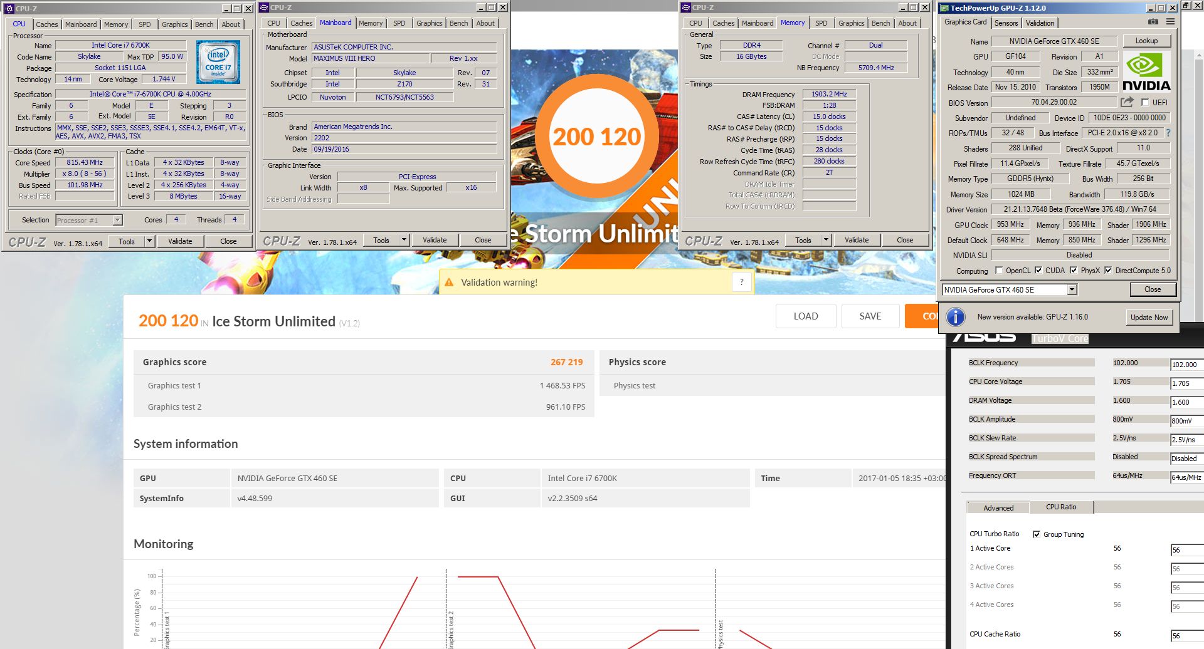The image size is (1204, 649).
Task: Click the LOAD button in 3DMark
Action: click(x=806, y=316)
